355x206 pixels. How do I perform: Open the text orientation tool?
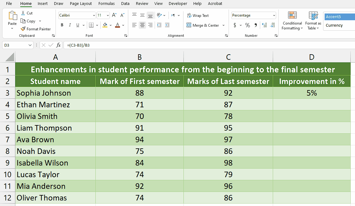coord(159,15)
